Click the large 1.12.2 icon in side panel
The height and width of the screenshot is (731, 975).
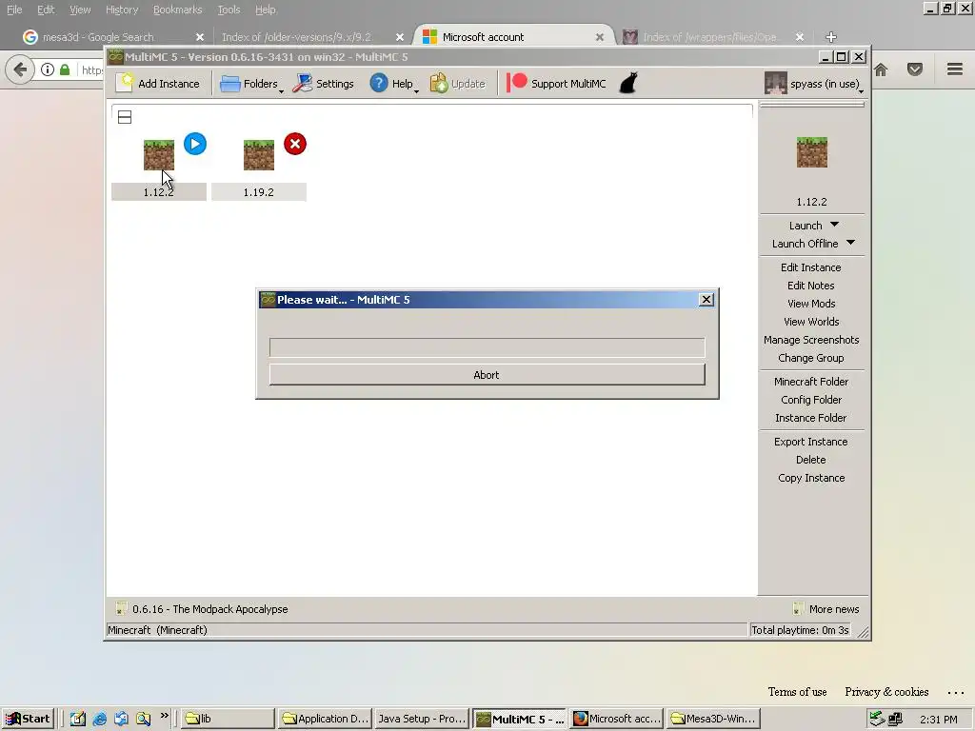pyautogui.click(x=811, y=152)
